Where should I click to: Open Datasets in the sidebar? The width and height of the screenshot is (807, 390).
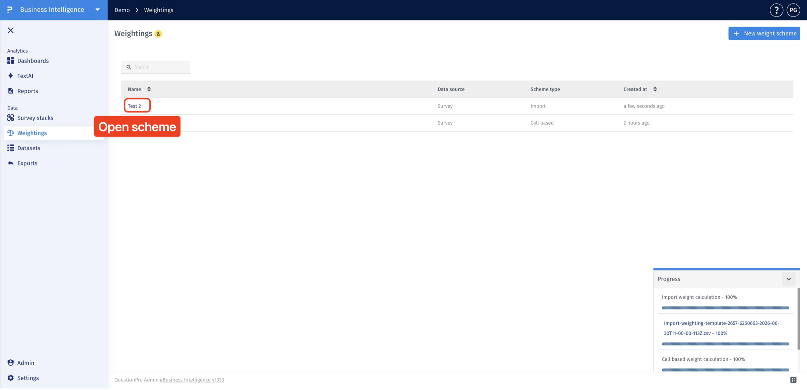coord(29,148)
